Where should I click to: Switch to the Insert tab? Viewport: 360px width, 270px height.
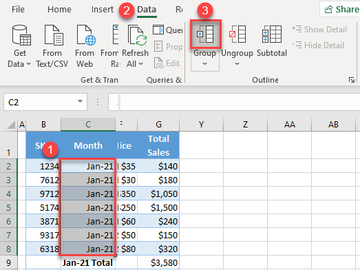102,10
